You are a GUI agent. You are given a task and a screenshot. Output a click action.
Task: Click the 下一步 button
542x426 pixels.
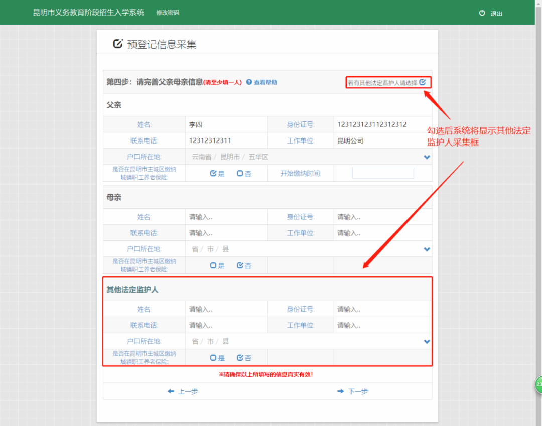(358, 391)
